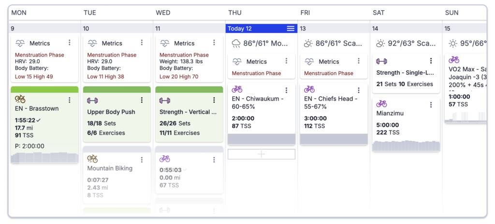Click the sunny weather icon on Sunday

tap(453, 44)
